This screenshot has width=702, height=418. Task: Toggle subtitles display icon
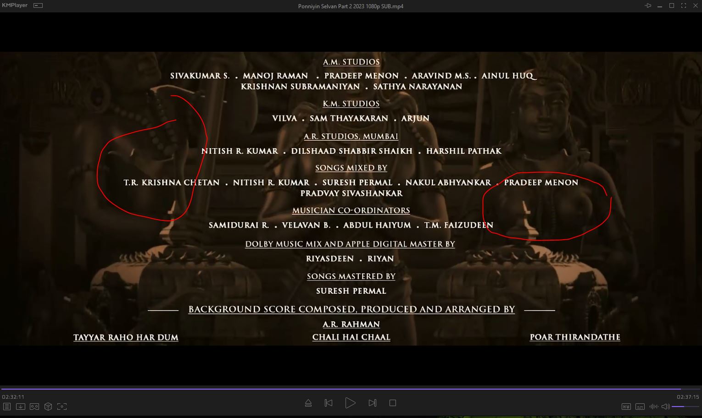[640, 407]
